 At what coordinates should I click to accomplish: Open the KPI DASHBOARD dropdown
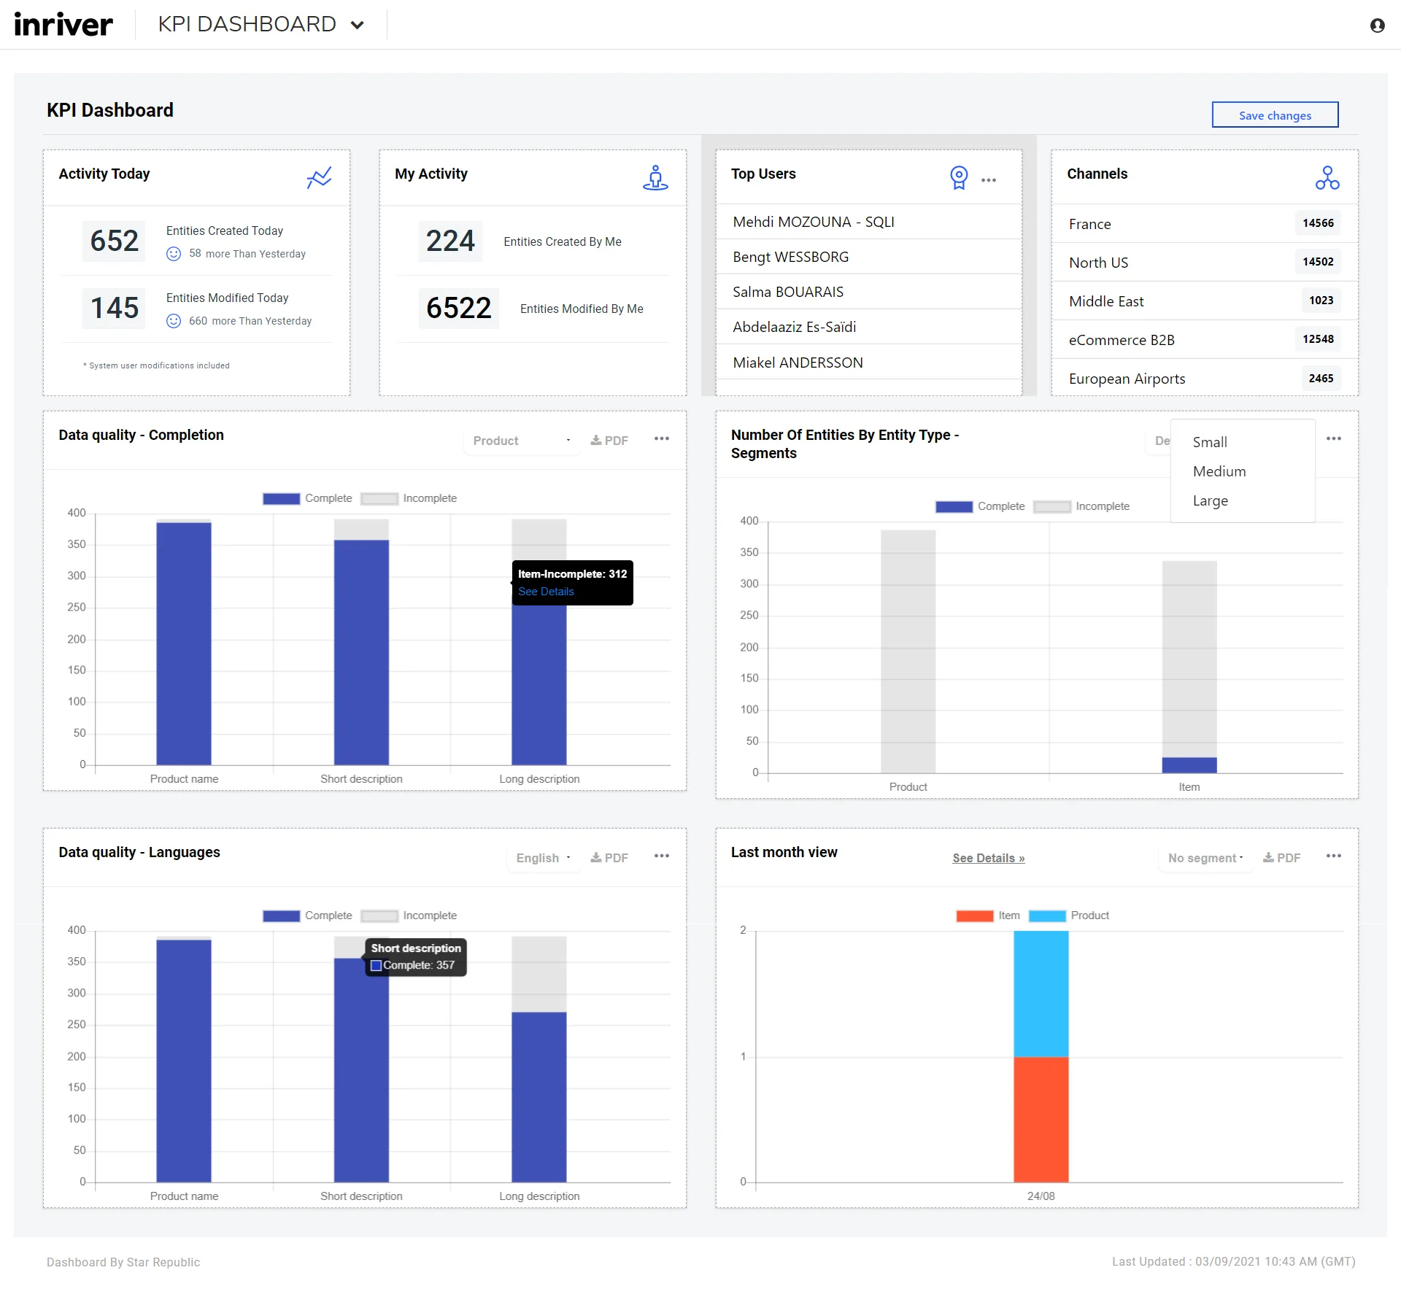tap(357, 24)
